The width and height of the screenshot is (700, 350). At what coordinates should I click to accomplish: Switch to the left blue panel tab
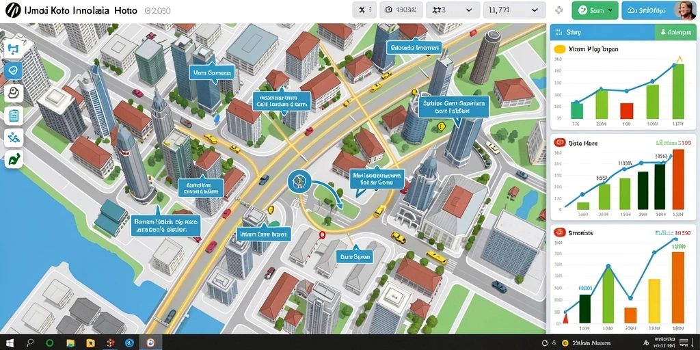(x=602, y=33)
